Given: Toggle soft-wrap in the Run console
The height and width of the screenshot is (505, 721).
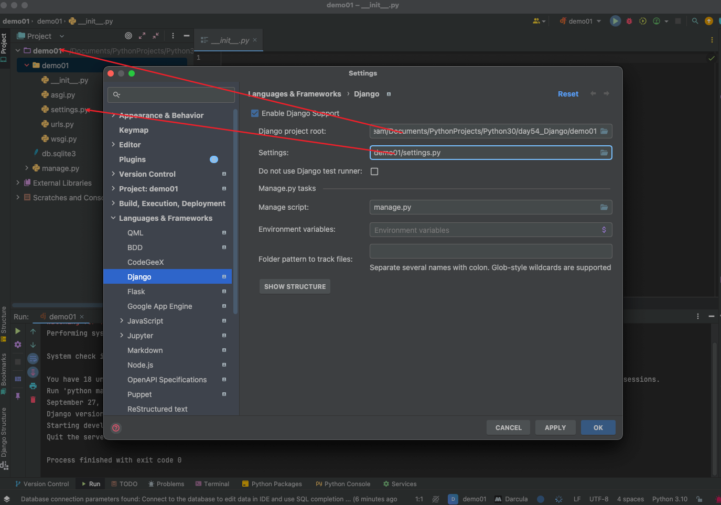Looking at the screenshot, I should (x=33, y=359).
